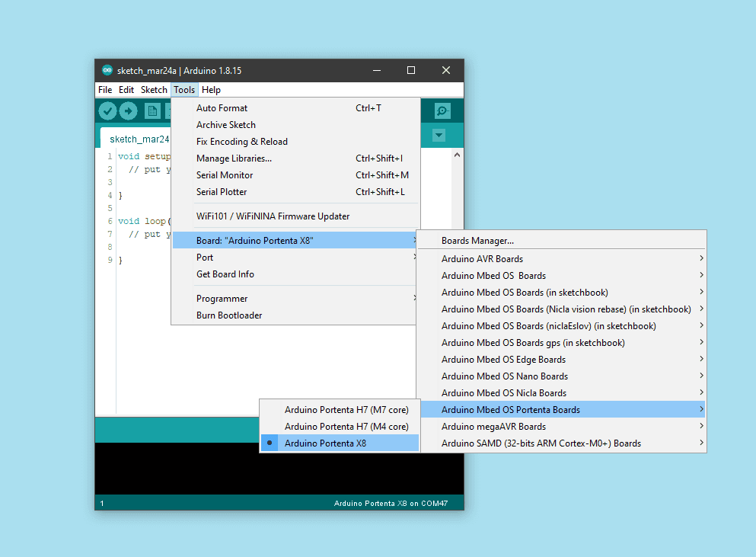The image size is (756, 557).
Task: Open the Edit menu
Action: (x=126, y=90)
